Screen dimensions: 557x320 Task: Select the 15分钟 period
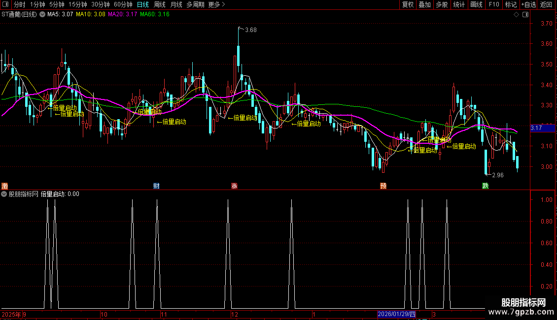point(78,4)
